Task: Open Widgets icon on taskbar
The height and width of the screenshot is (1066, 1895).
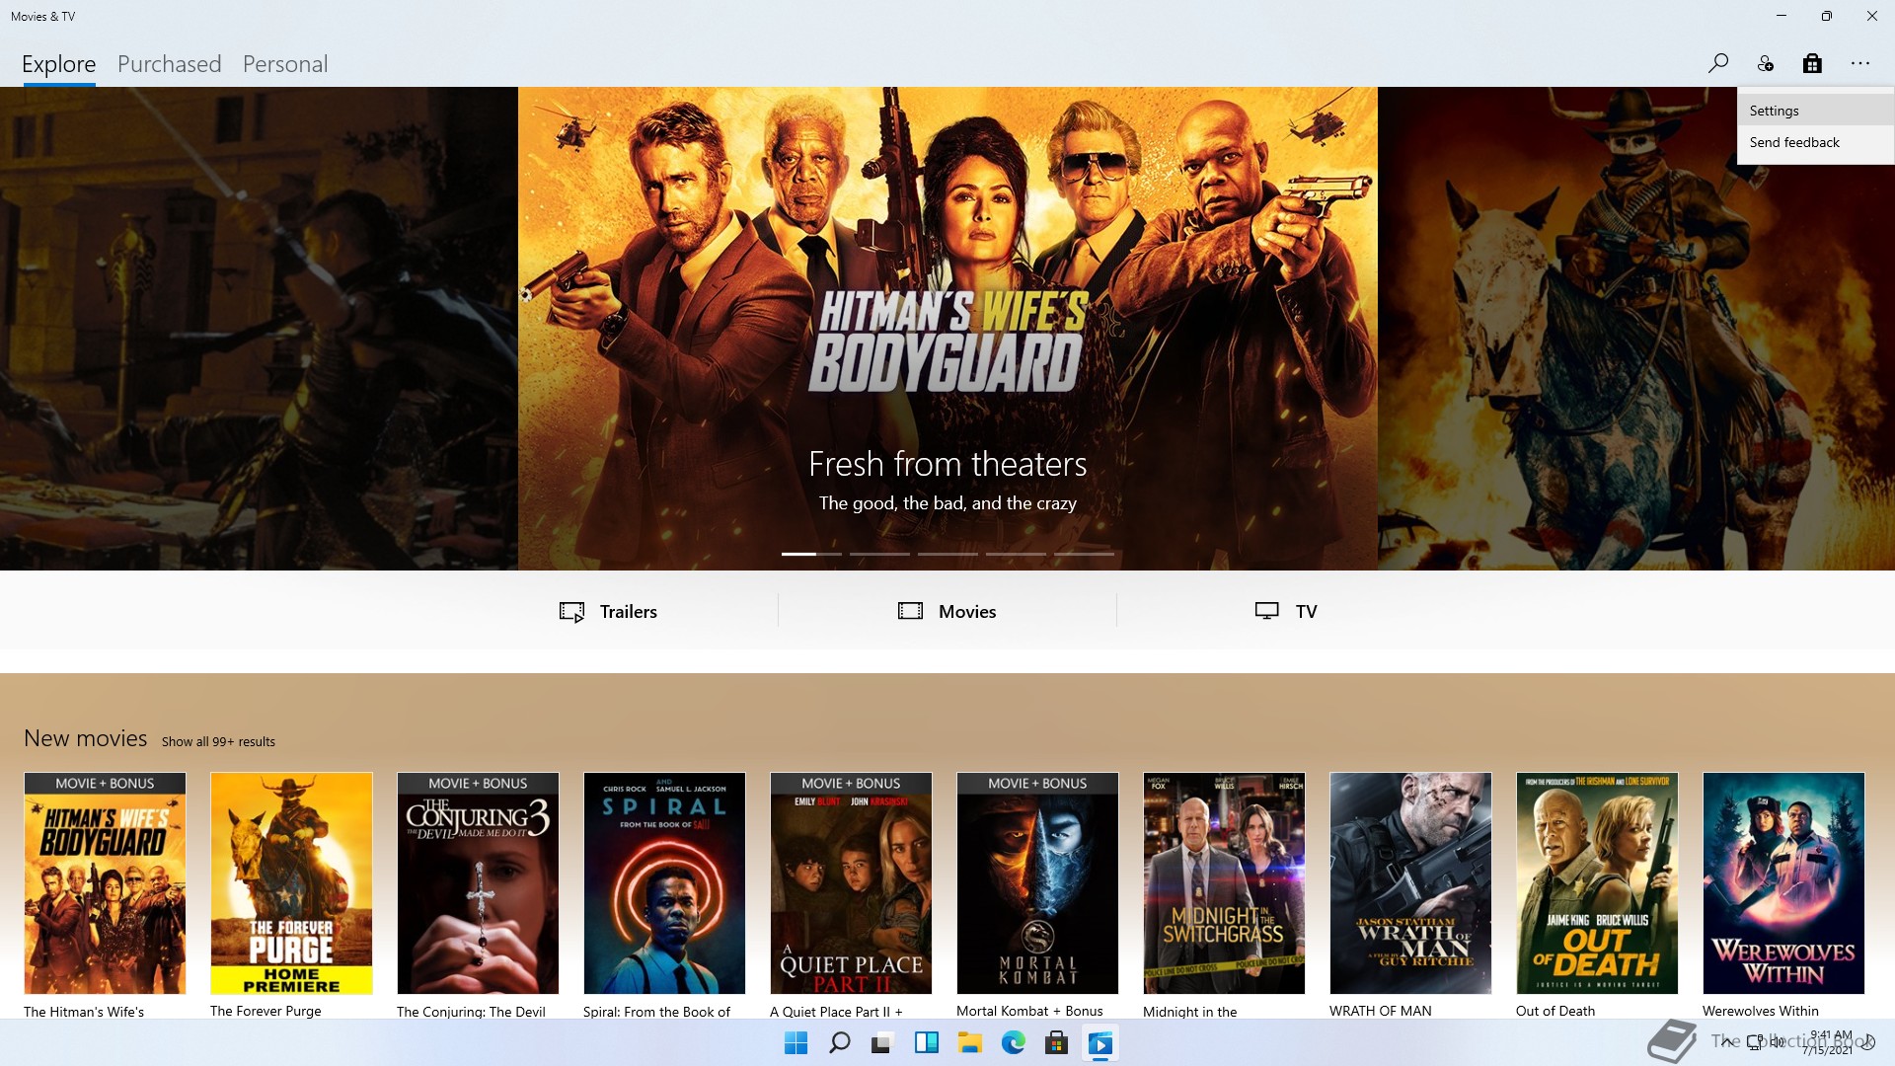Action: [926, 1043]
